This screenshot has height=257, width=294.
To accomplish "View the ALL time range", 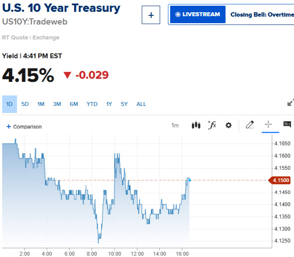I will tap(141, 104).
